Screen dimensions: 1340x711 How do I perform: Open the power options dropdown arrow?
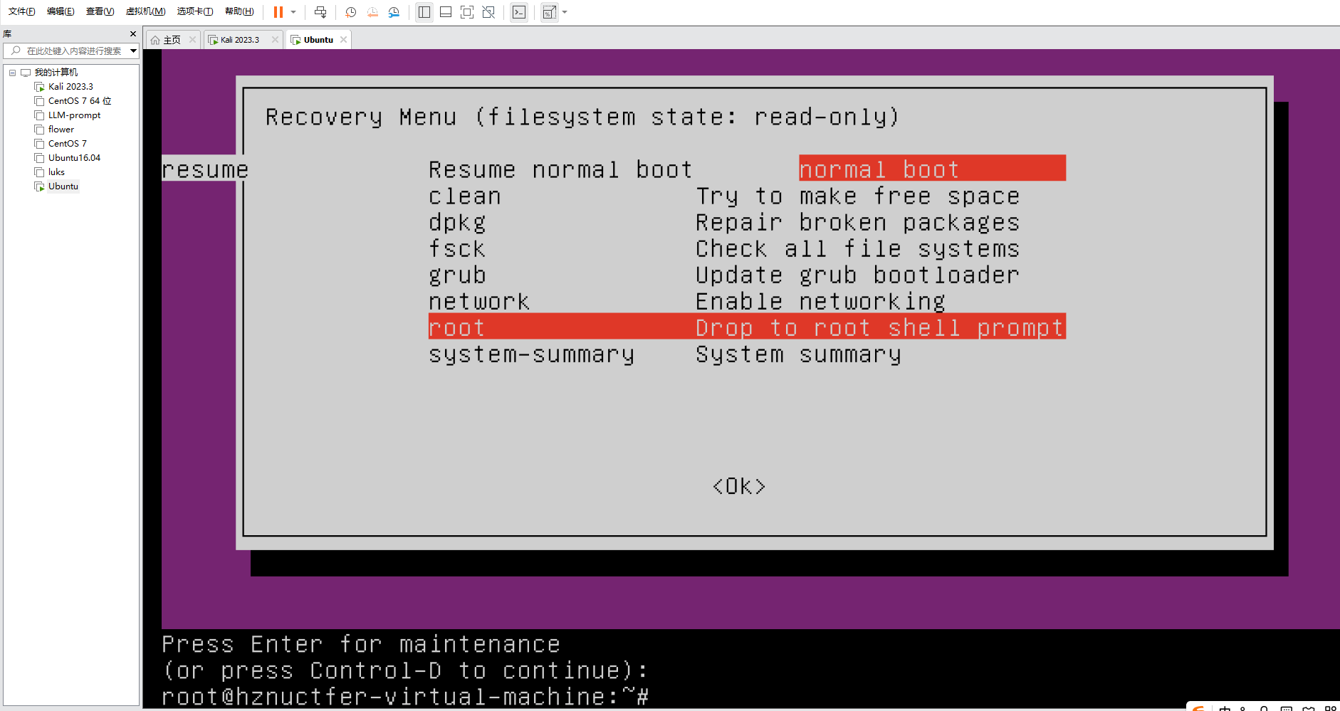tap(293, 12)
